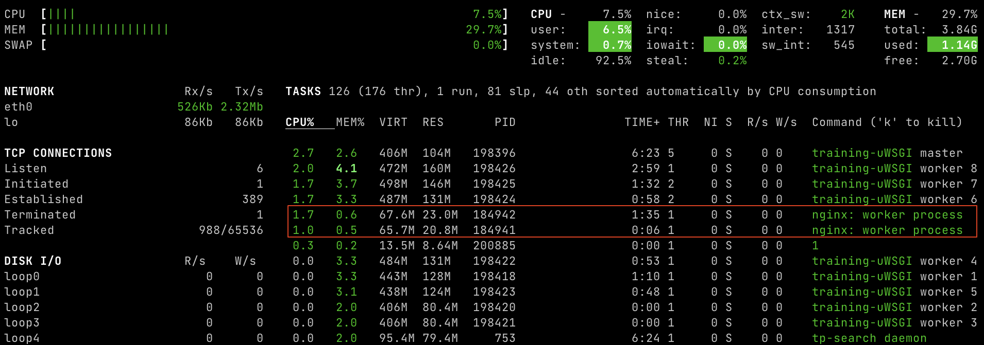Click the PID column header
Viewport: 984px width, 345px height.
point(504,122)
